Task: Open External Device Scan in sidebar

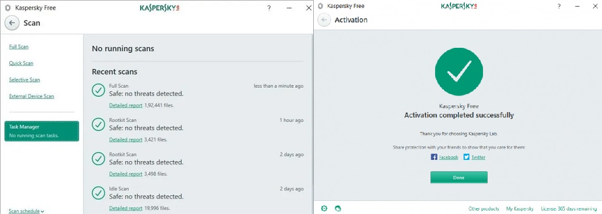Action: (31, 96)
